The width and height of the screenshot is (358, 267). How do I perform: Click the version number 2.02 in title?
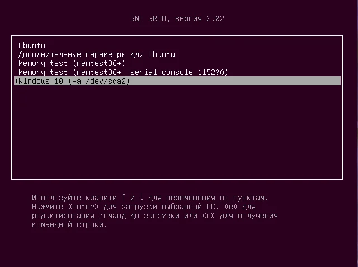pyautogui.click(x=216, y=19)
